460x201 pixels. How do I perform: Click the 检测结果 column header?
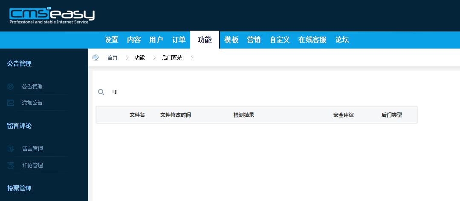[x=243, y=115]
